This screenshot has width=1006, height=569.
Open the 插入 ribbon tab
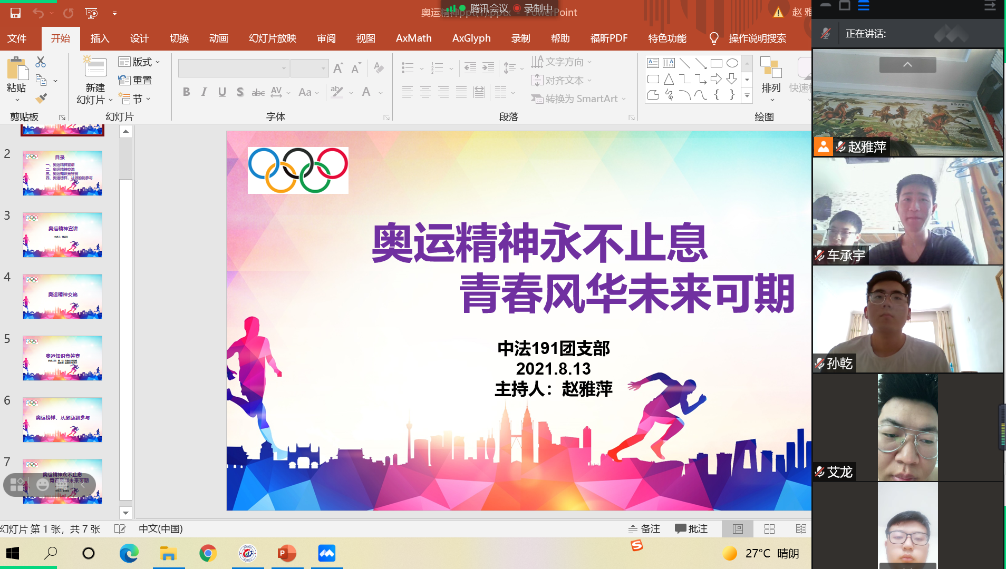tap(100, 38)
